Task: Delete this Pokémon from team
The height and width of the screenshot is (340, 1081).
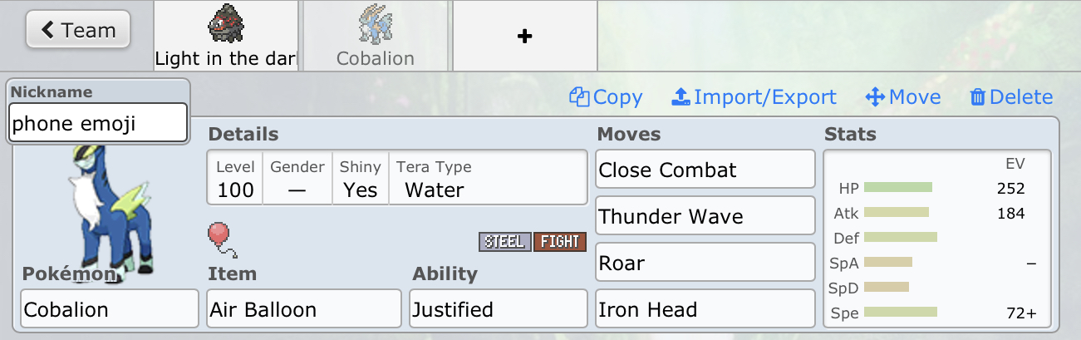Action: click(x=1011, y=97)
